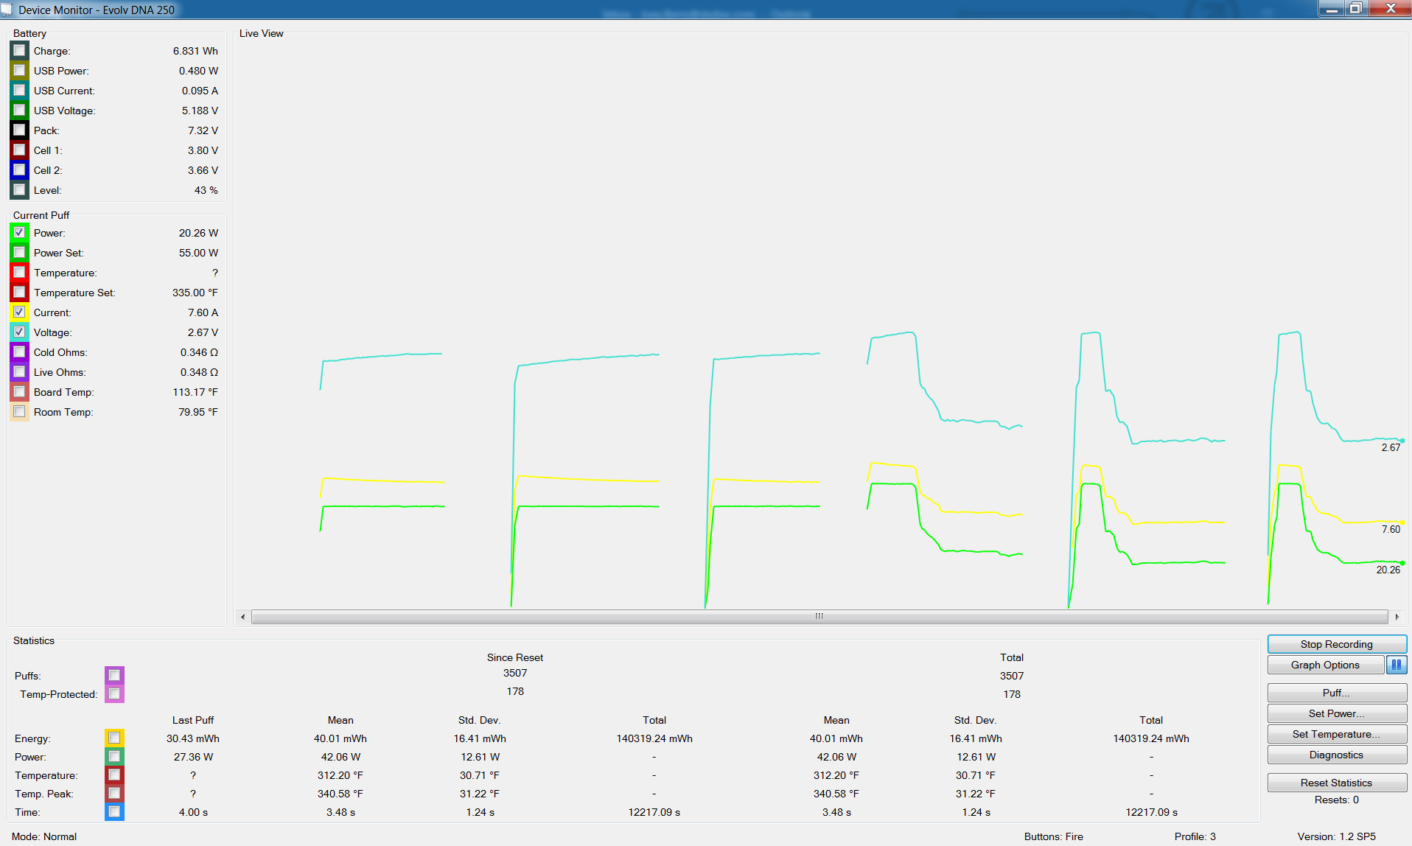This screenshot has width=1412, height=846.
Task: Open the Set Power... dialog
Action: tap(1336, 713)
